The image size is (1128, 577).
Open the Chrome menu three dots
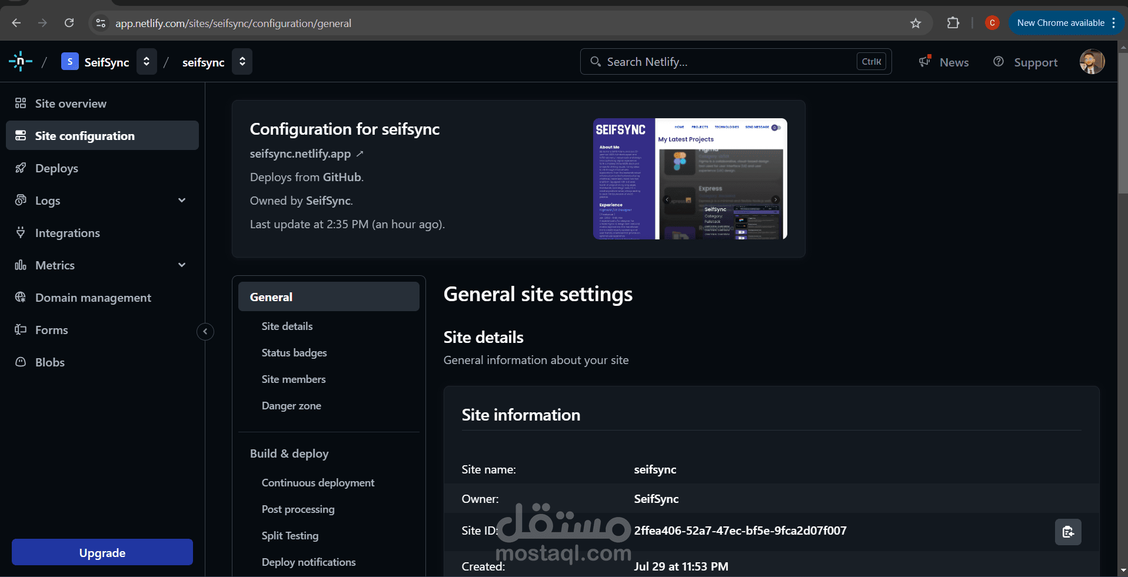pos(1114,23)
